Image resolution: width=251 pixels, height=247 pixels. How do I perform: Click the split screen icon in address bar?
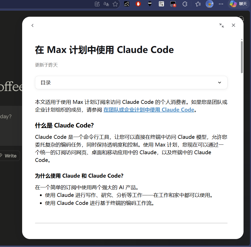coord(97,4)
